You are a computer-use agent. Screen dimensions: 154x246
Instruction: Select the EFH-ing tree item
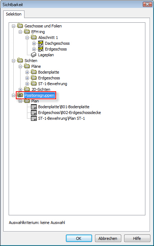coord(38,32)
